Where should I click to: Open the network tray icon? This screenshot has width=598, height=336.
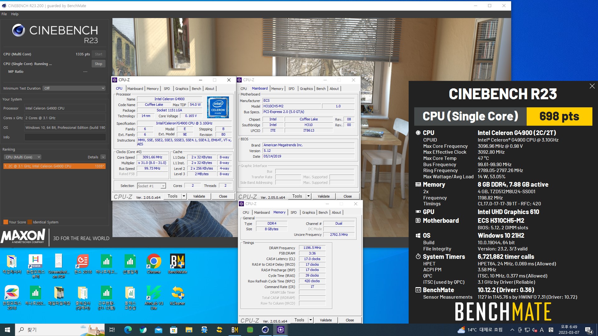tap(527, 330)
